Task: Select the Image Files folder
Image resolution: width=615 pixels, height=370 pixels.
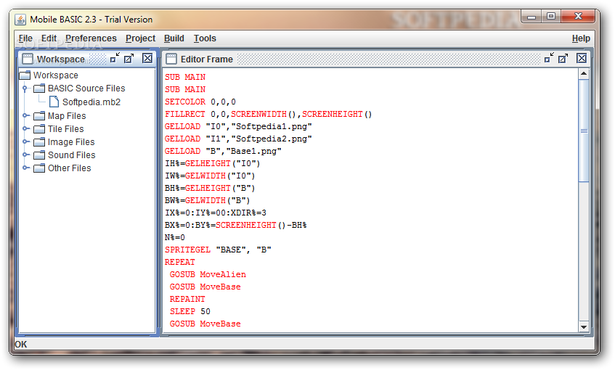Action: point(71,142)
